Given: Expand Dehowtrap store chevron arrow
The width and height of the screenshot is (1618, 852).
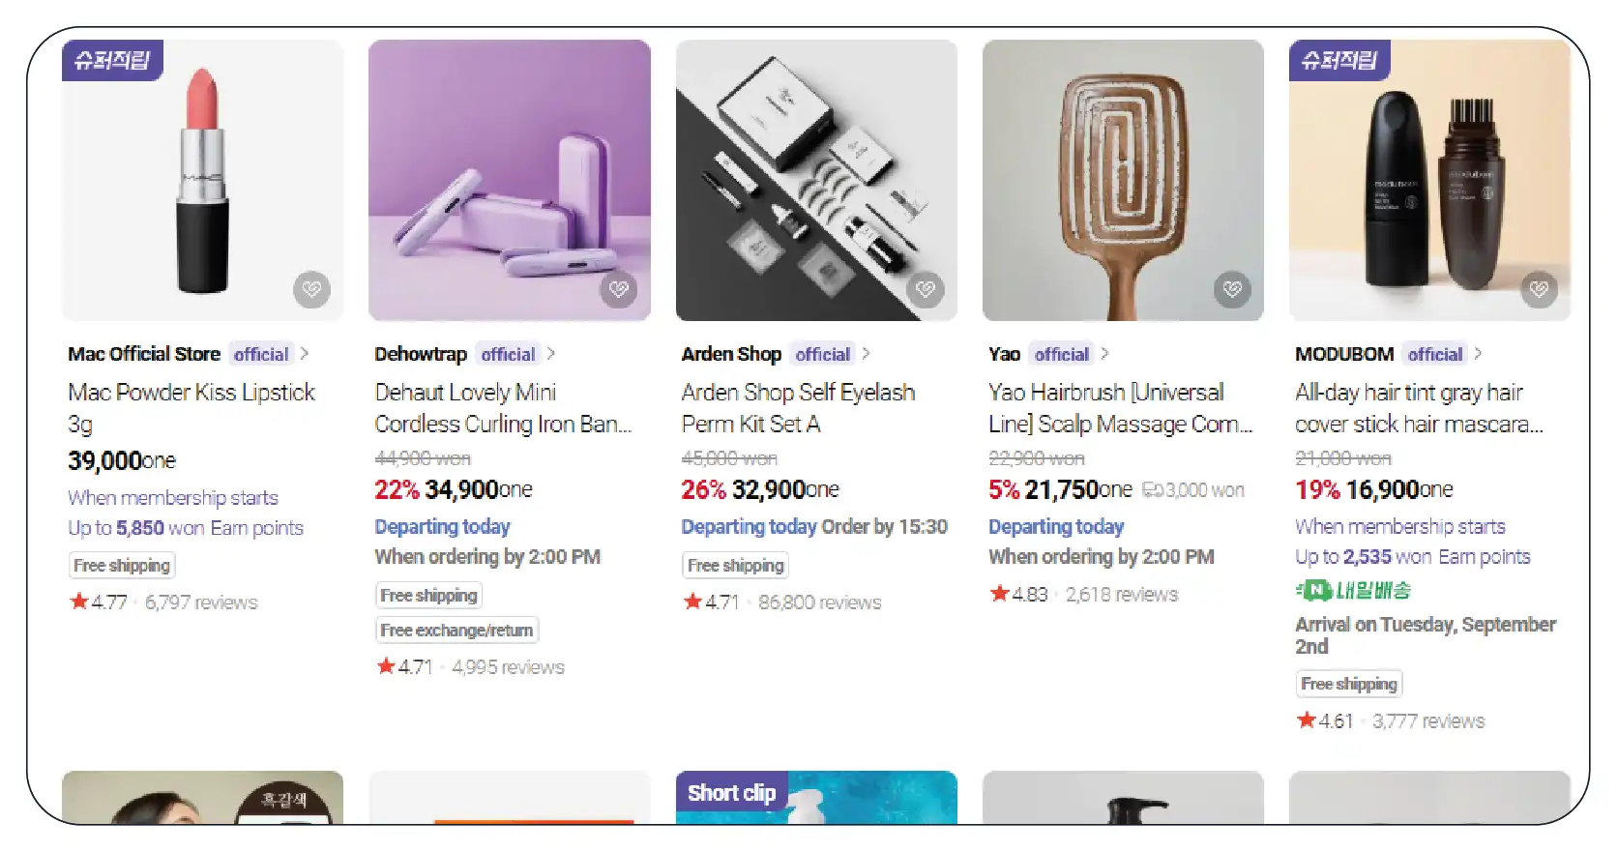Looking at the screenshot, I should (551, 354).
